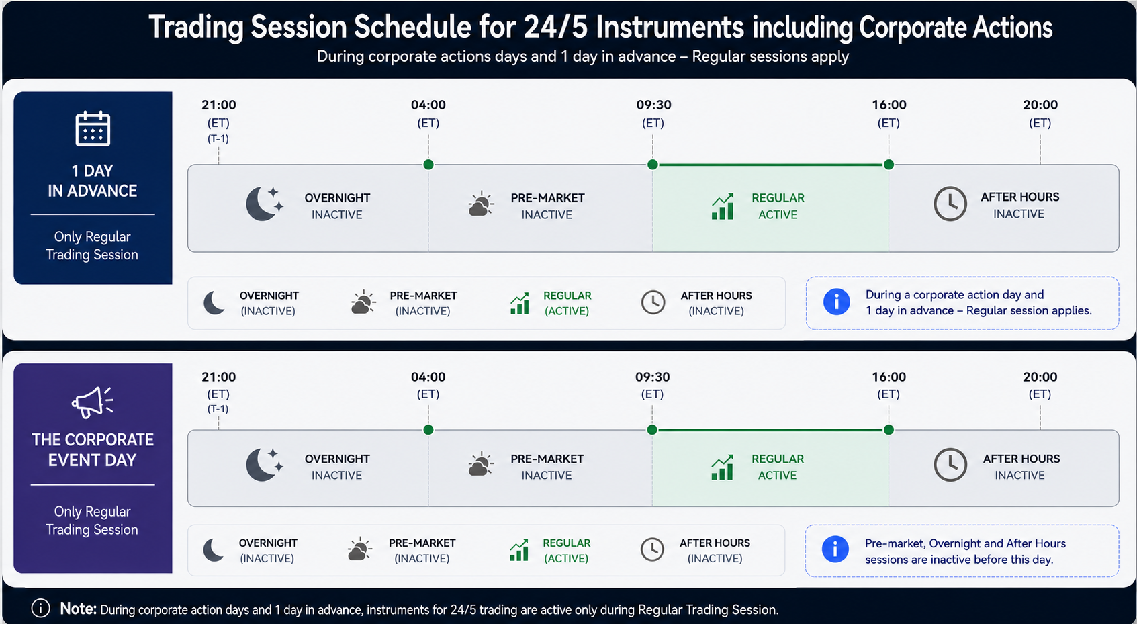Viewport: 1137px width, 624px height.
Task: Click the Trading Session Schedule title heading
Action: coord(600,27)
